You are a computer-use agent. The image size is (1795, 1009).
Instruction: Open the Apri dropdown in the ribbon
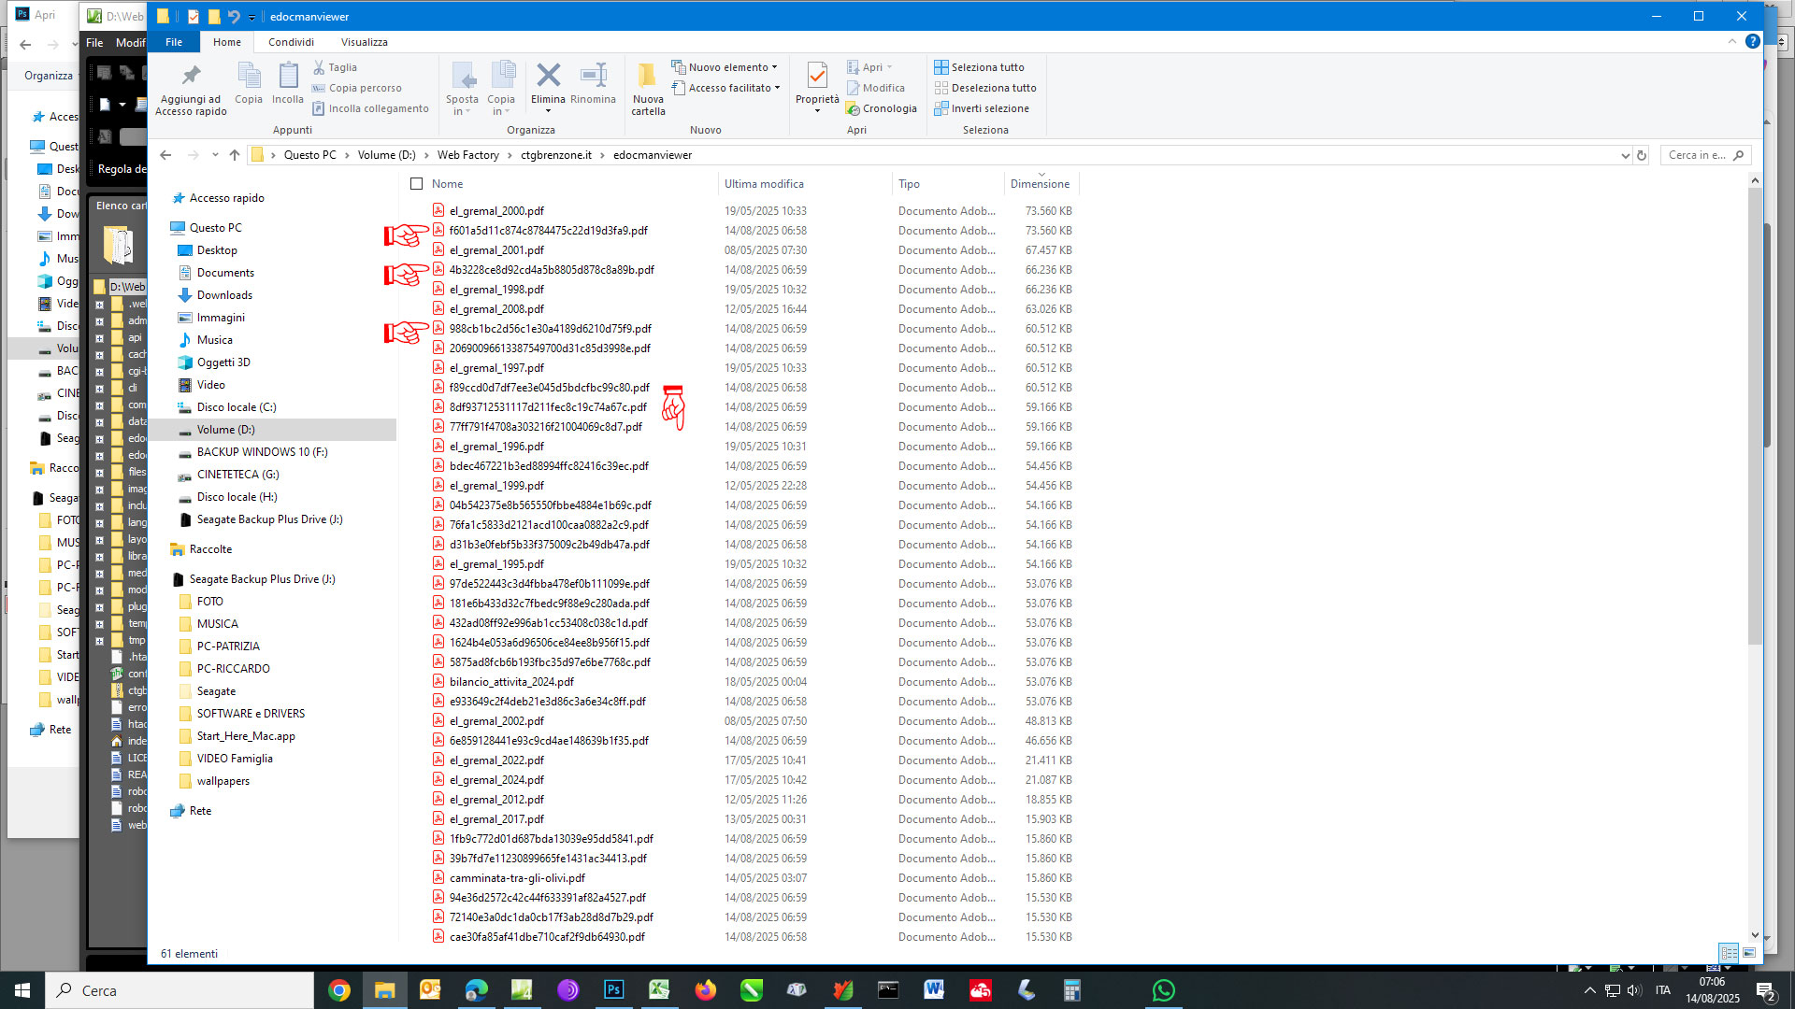click(869, 67)
